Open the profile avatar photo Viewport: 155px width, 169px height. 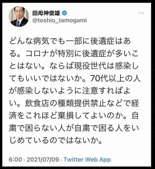coord(19,17)
